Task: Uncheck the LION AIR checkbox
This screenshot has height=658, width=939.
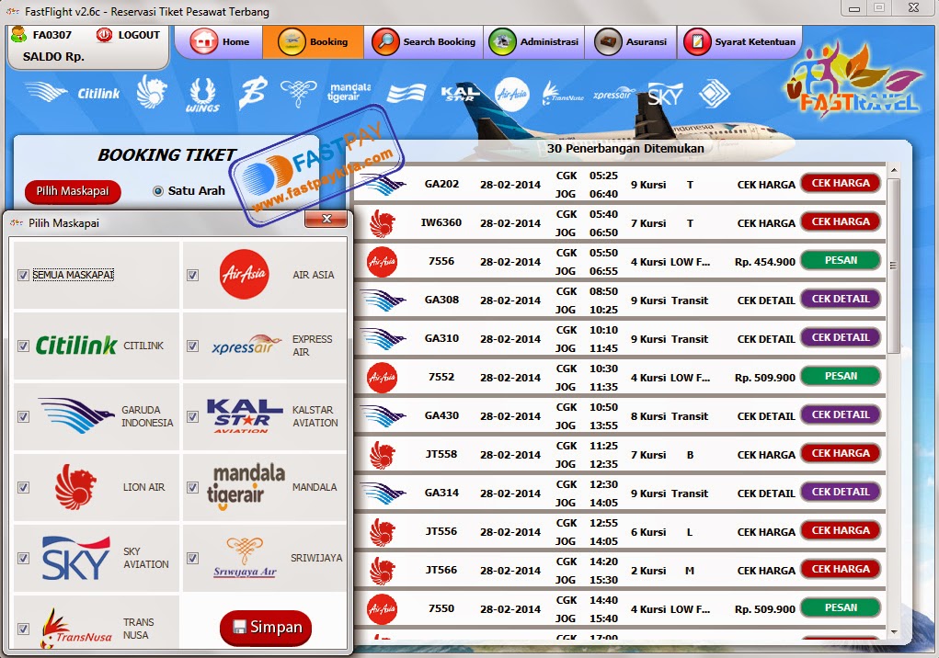Action: click(x=23, y=487)
